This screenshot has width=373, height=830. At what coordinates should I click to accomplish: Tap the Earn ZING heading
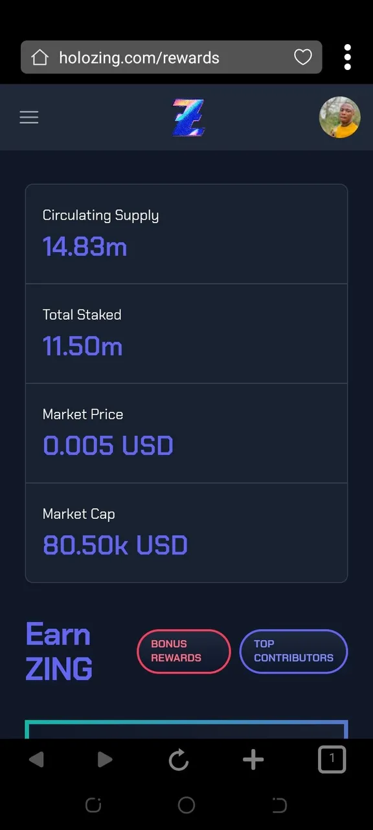pos(59,651)
